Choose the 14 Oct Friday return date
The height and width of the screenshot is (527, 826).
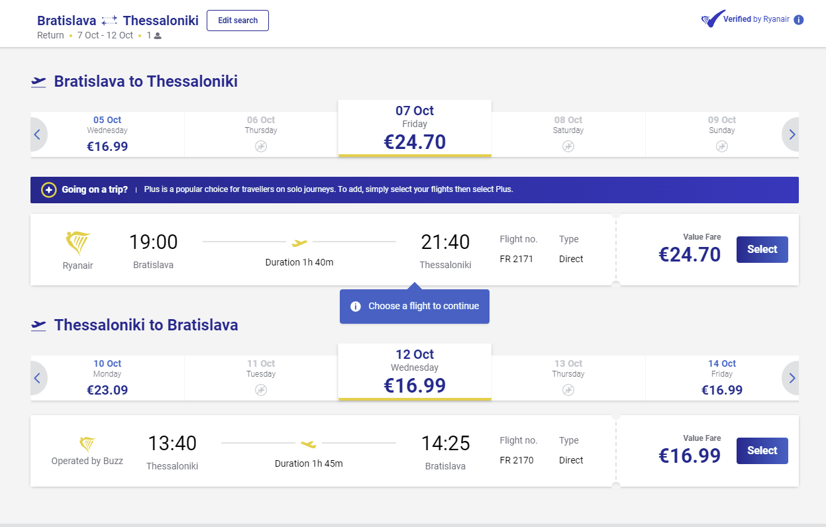coord(721,377)
